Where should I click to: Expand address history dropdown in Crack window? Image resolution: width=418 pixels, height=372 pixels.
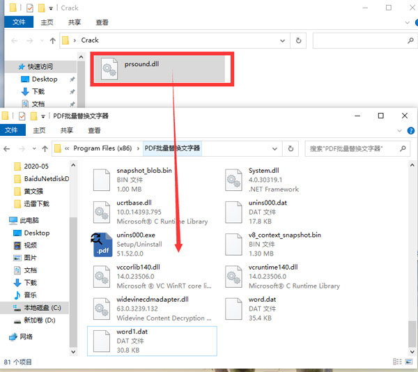click(x=282, y=41)
